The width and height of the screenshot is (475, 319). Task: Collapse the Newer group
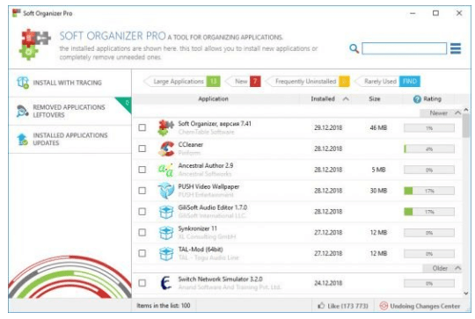tap(457, 112)
